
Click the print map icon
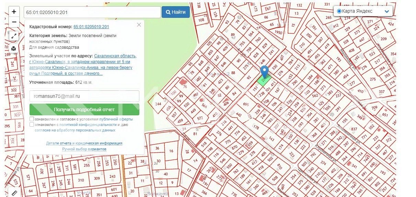[14, 48]
